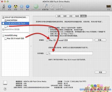
Task: Click the source disk field showing Mac OS X Install ESD
Action: tap(71, 40)
